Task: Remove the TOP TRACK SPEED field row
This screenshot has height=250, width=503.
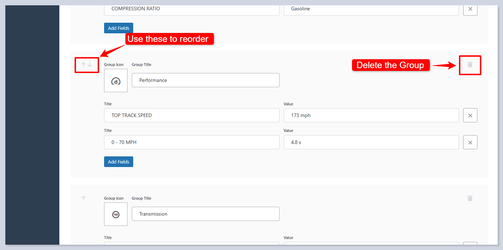Action: (470, 115)
